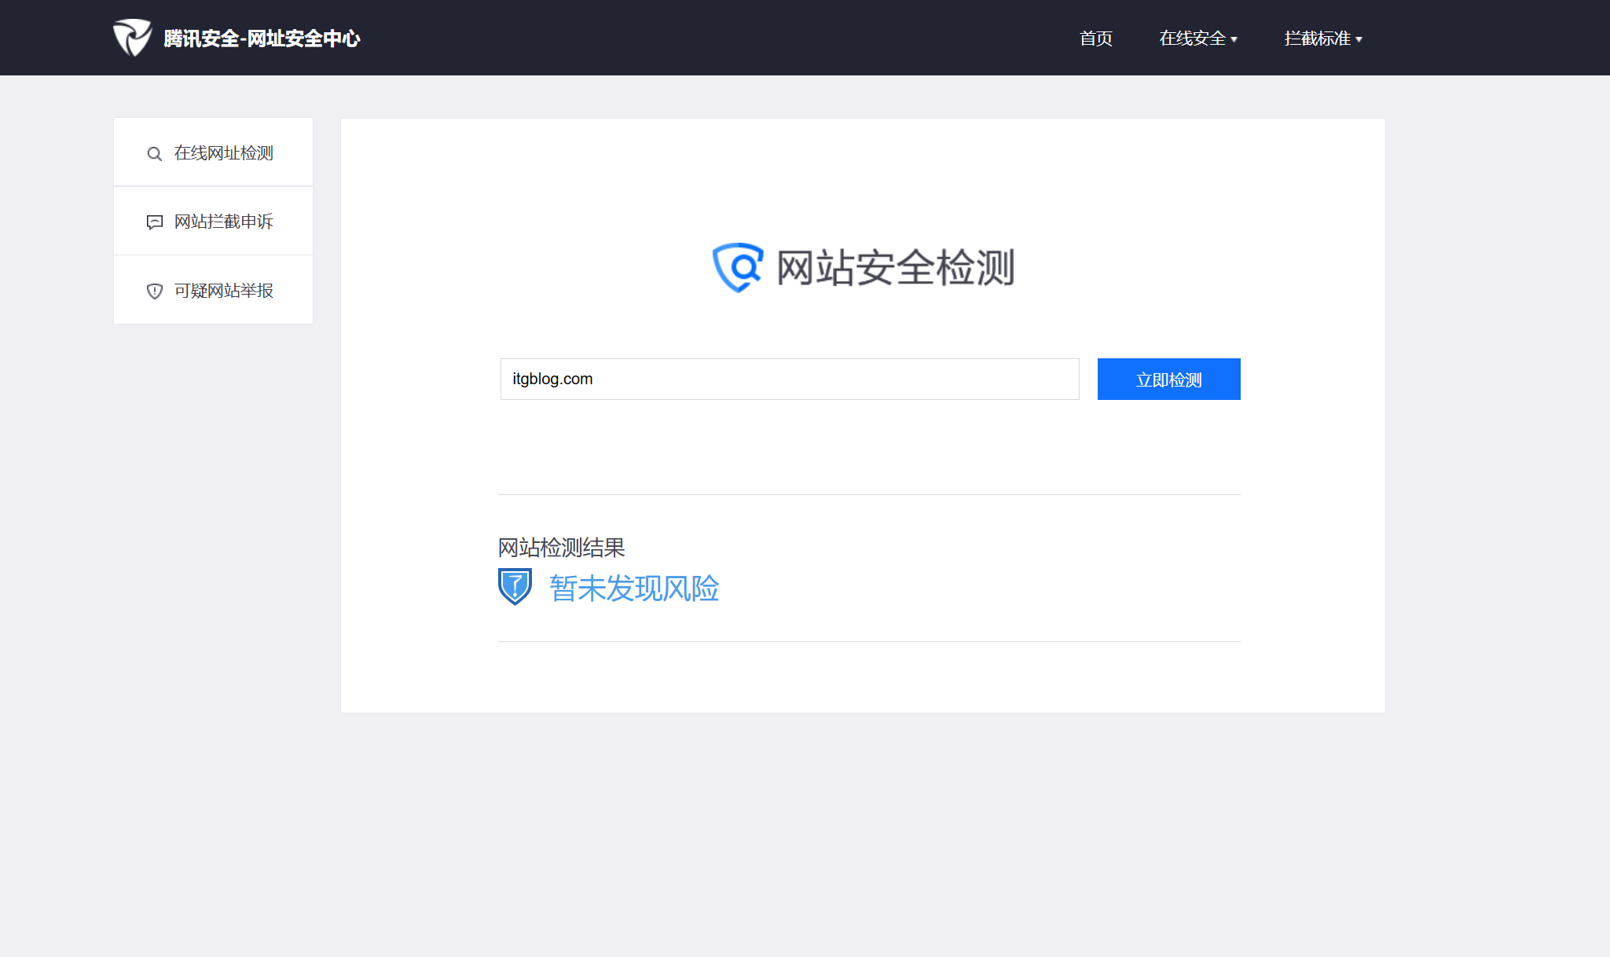The height and width of the screenshot is (957, 1610).
Task: Open the 在线安全 navigation menu
Action: coord(1192,38)
